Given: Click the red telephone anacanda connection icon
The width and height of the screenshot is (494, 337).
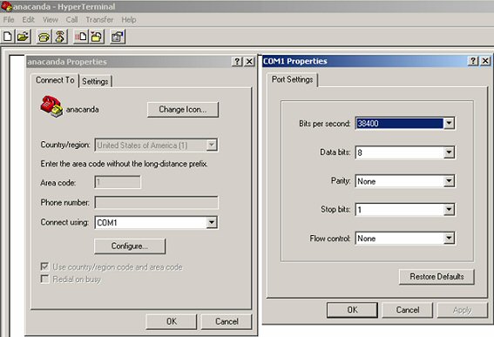Looking at the screenshot, I should click(x=51, y=106).
